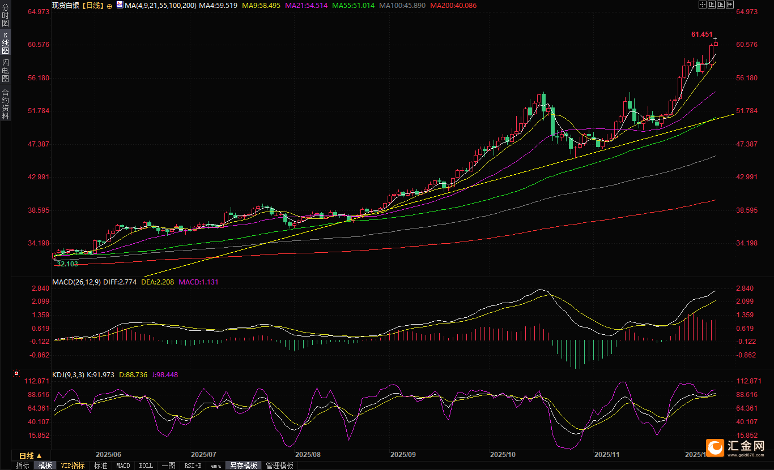
Task: Click the KDJ(9,3,3) parameters label
Action: [68, 374]
